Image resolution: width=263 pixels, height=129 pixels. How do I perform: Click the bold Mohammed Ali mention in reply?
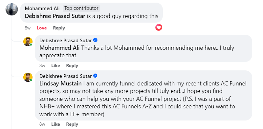pos(59,48)
